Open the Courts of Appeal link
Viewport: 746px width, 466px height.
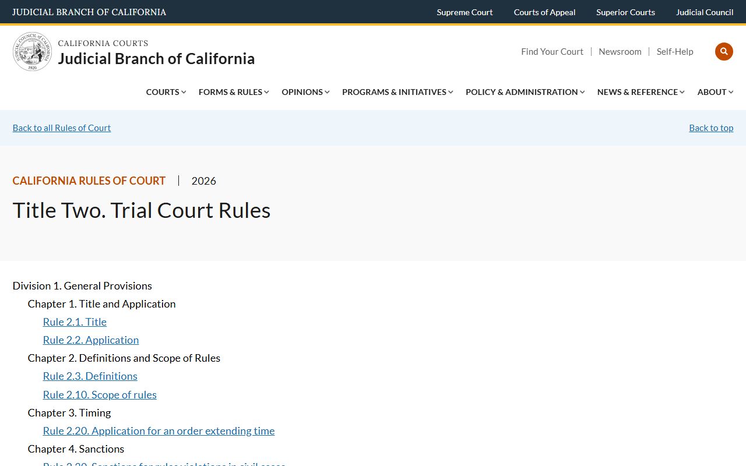544,12
